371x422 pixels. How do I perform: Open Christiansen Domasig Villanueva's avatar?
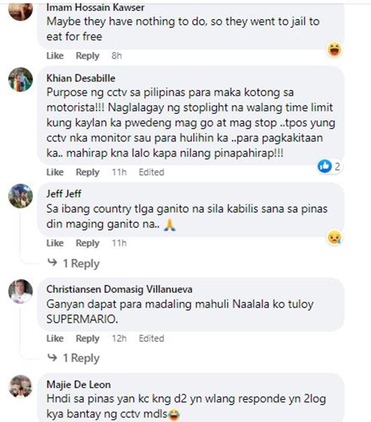point(20,292)
